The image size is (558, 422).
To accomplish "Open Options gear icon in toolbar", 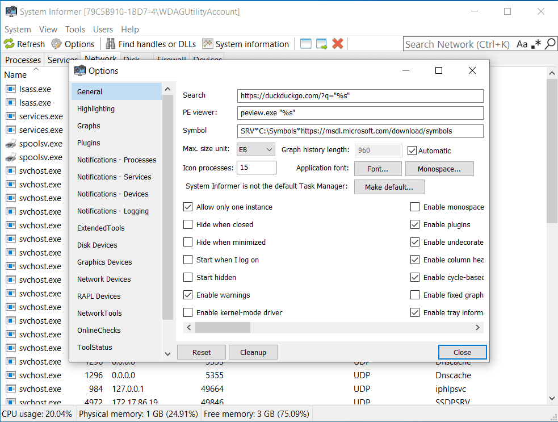I will [x=56, y=44].
